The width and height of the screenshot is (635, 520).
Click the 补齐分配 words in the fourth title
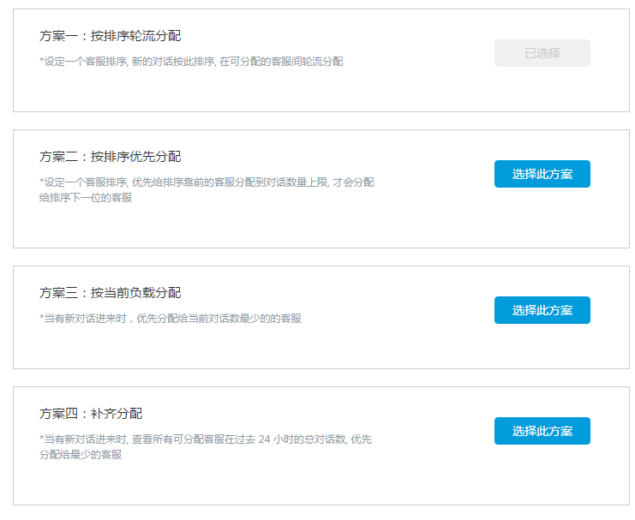pos(117,414)
